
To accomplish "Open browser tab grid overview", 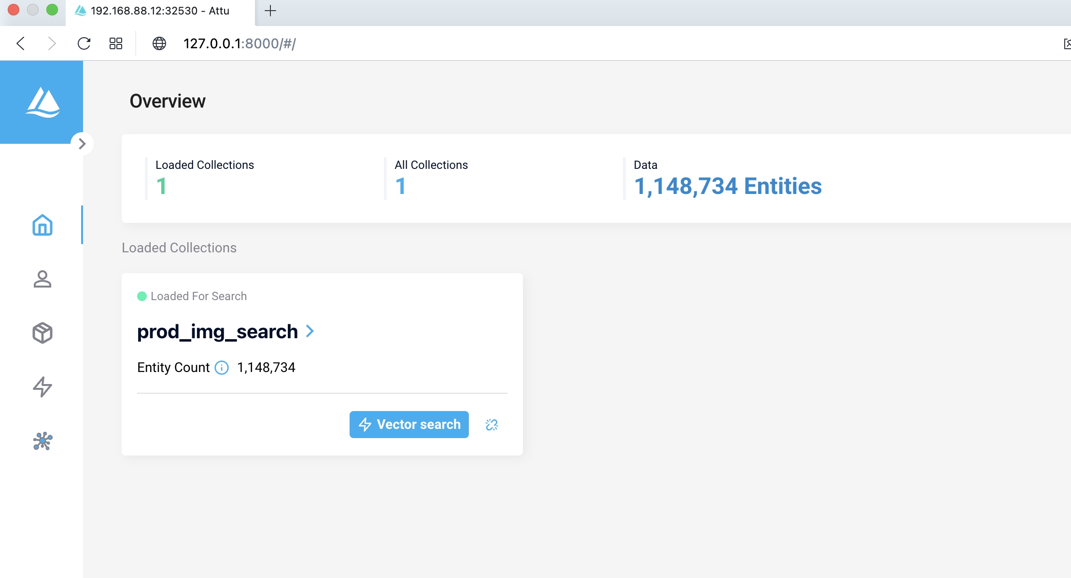I will [x=116, y=43].
